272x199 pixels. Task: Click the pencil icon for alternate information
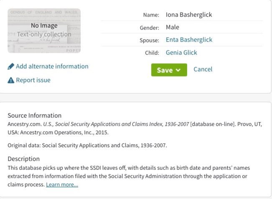tap(11, 67)
